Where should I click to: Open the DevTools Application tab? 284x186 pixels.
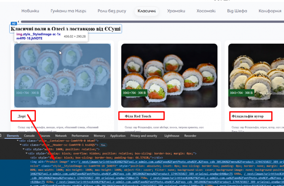[x=118, y=136]
